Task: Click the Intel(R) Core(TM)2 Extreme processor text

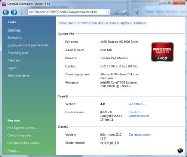Action: tap(119, 84)
